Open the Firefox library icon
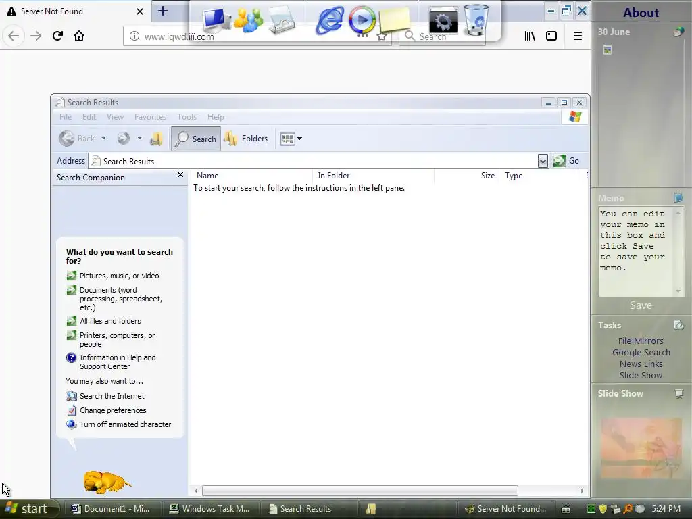Screen dimensions: 692x519 [x=530, y=36]
